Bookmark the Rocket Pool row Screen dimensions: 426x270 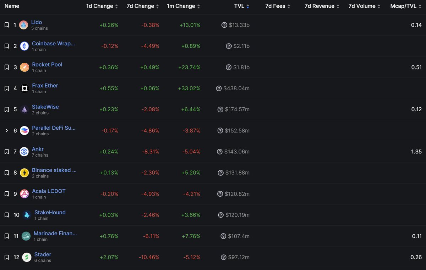click(6, 67)
